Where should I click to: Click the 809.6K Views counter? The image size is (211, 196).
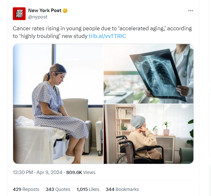tap(81, 172)
